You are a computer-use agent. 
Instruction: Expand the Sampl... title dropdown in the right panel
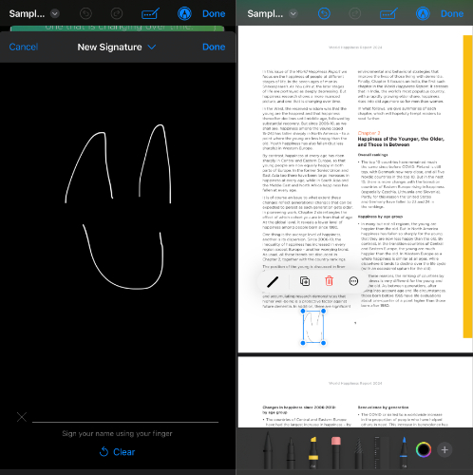[x=293, y=13]
